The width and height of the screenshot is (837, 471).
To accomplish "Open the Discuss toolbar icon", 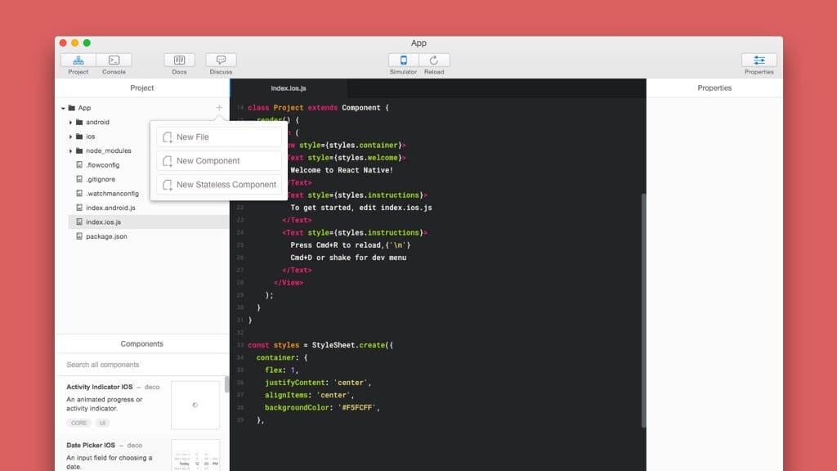I will point(221,60).
